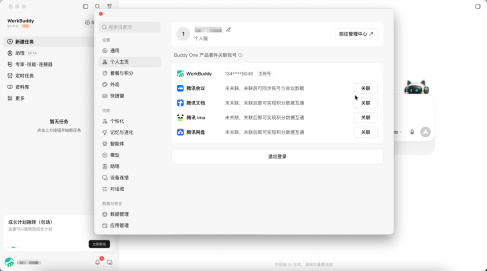Click the 腾讯网盘 cloud icon
This screenshot has height=271, width=487.
coord(180,132)
